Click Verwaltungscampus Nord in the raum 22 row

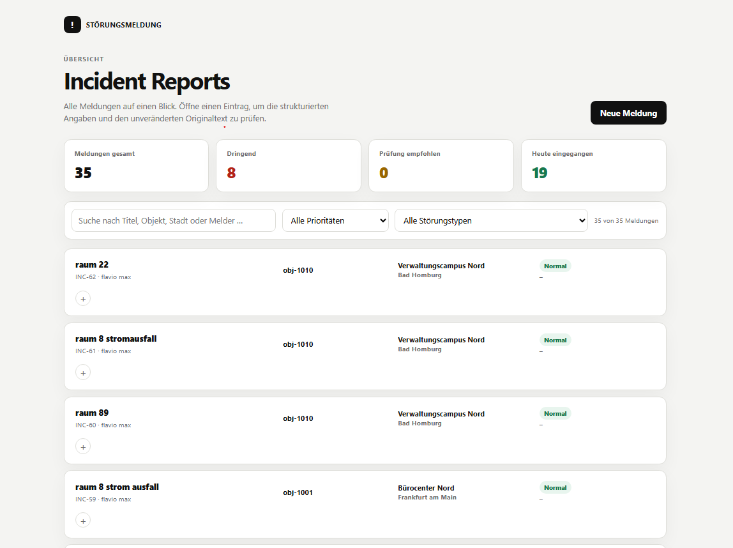click(x=441, y=266)
